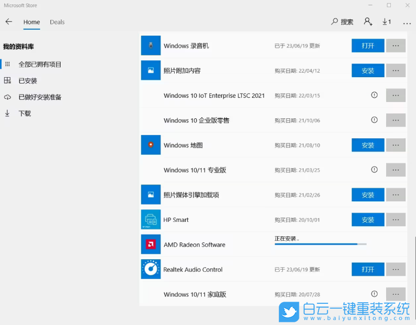Open more options for Windows 10/11 专业版
Image resolution: width=416 pixels, height=325 pixels.
[396, 170]
